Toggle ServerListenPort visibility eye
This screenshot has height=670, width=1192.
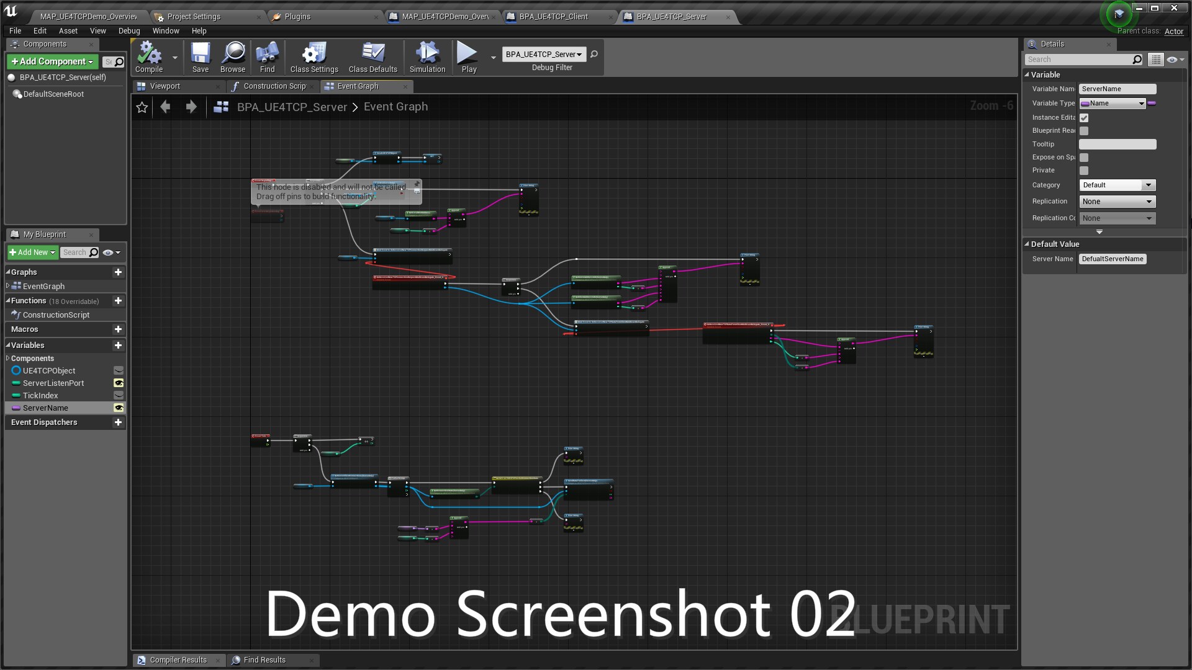119,383
